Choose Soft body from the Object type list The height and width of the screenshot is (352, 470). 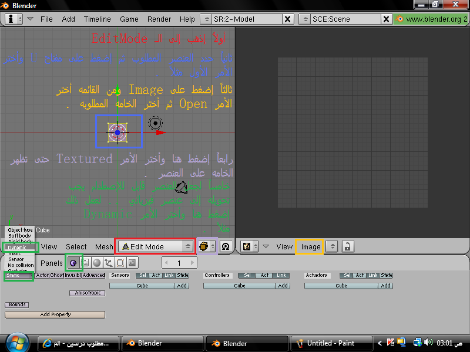point(19,236)
